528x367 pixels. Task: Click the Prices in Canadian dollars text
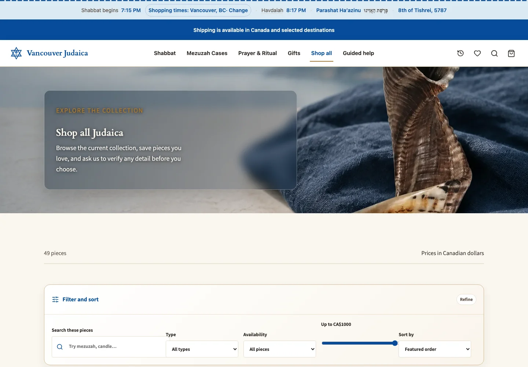coord(452,253)
